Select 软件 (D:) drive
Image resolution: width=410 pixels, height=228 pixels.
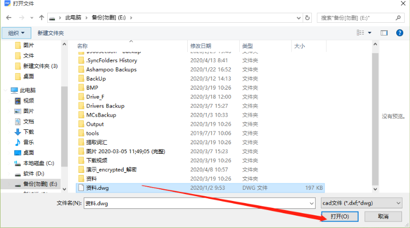(x=33, y=174)
